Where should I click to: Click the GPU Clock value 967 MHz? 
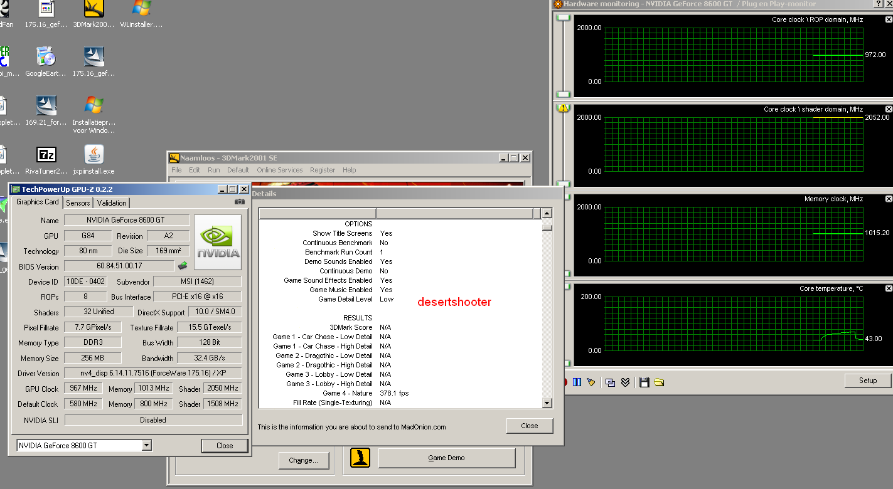(x=83, y=389)
